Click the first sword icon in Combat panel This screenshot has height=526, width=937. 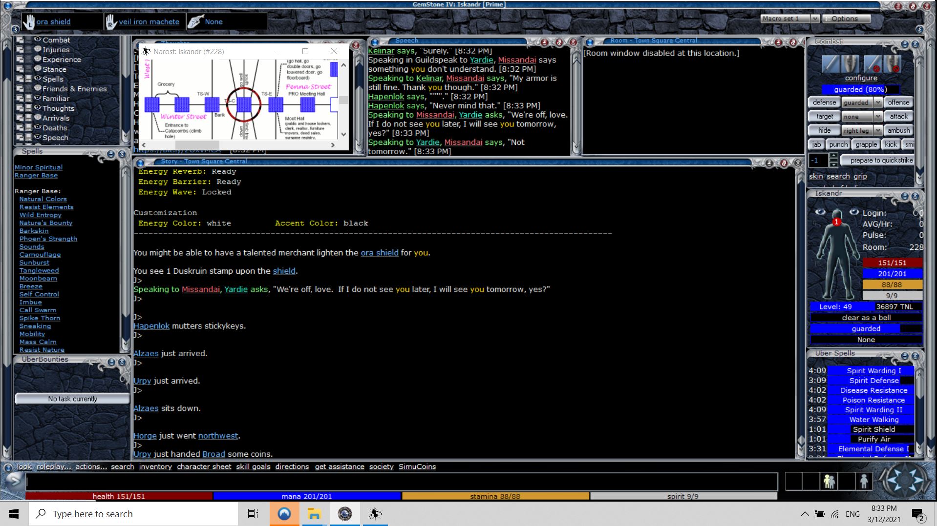tap(830, 64)
